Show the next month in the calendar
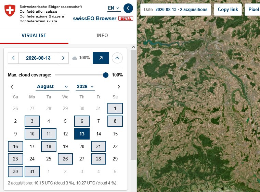The image size is (260, 192). click(119, 87)
